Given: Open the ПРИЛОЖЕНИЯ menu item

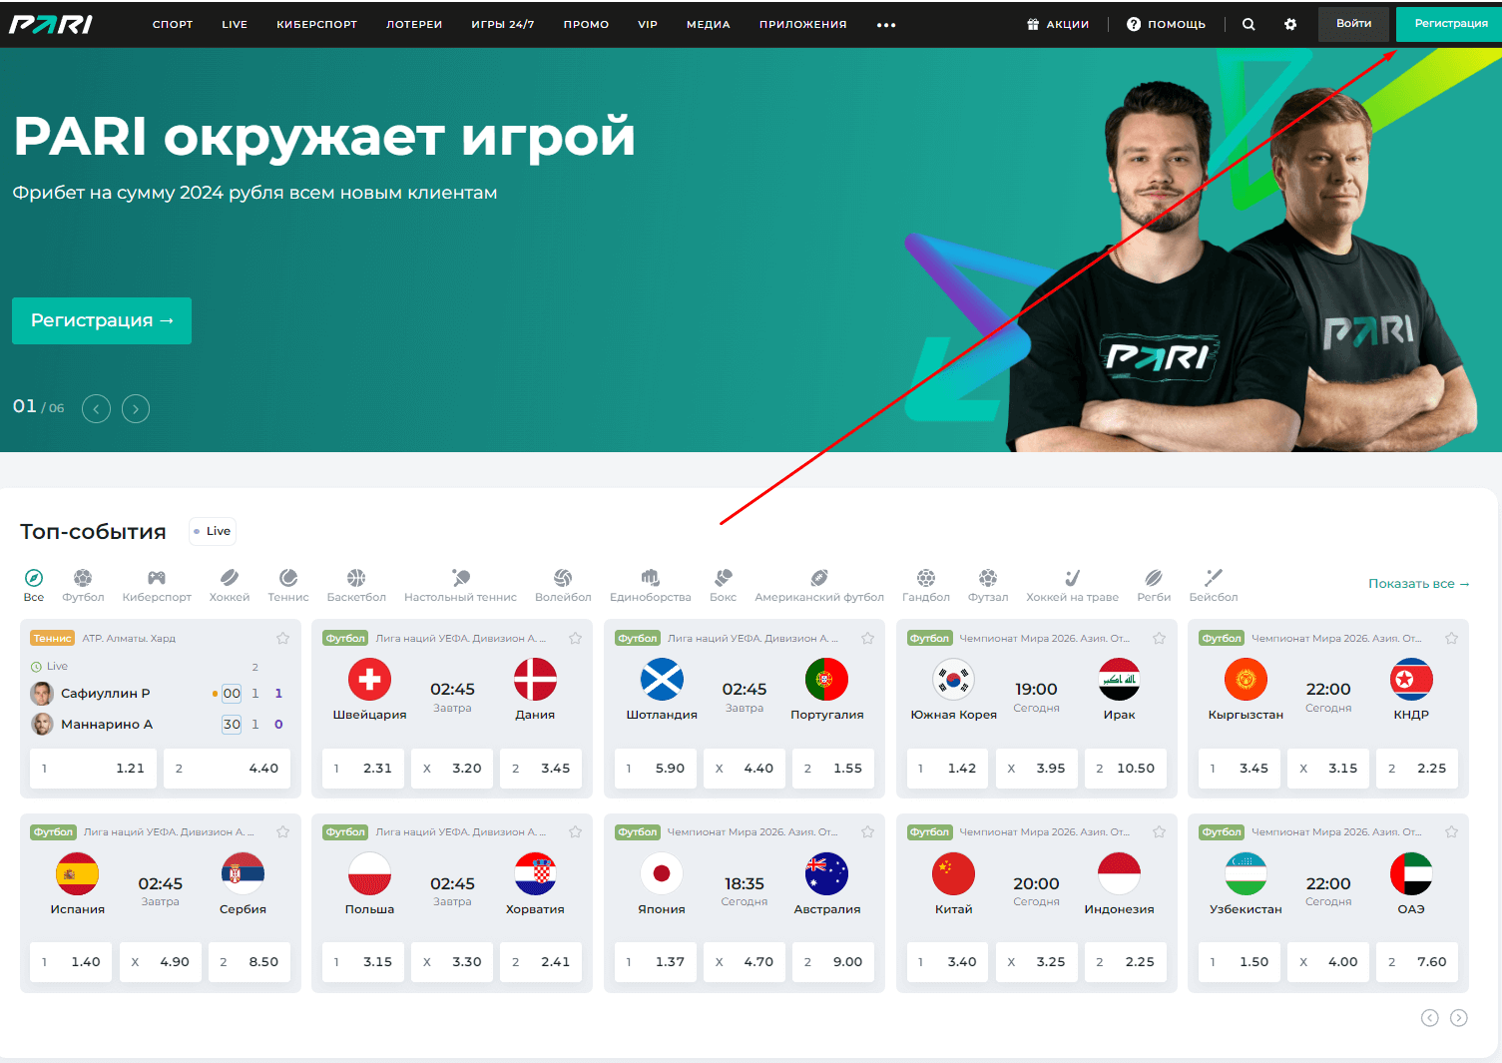Looking at the screenshot, I should pyautogui.click(x=802, y=24).
